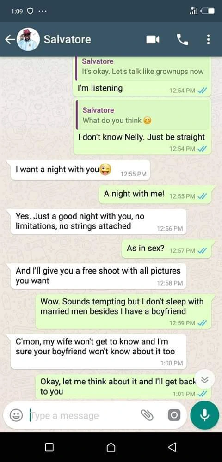Open the emoji picker
Screen dimensions: 222x462
16,415
